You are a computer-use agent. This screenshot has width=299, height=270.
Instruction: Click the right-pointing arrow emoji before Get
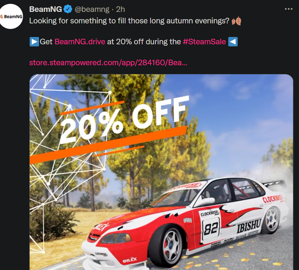point(34,42)
